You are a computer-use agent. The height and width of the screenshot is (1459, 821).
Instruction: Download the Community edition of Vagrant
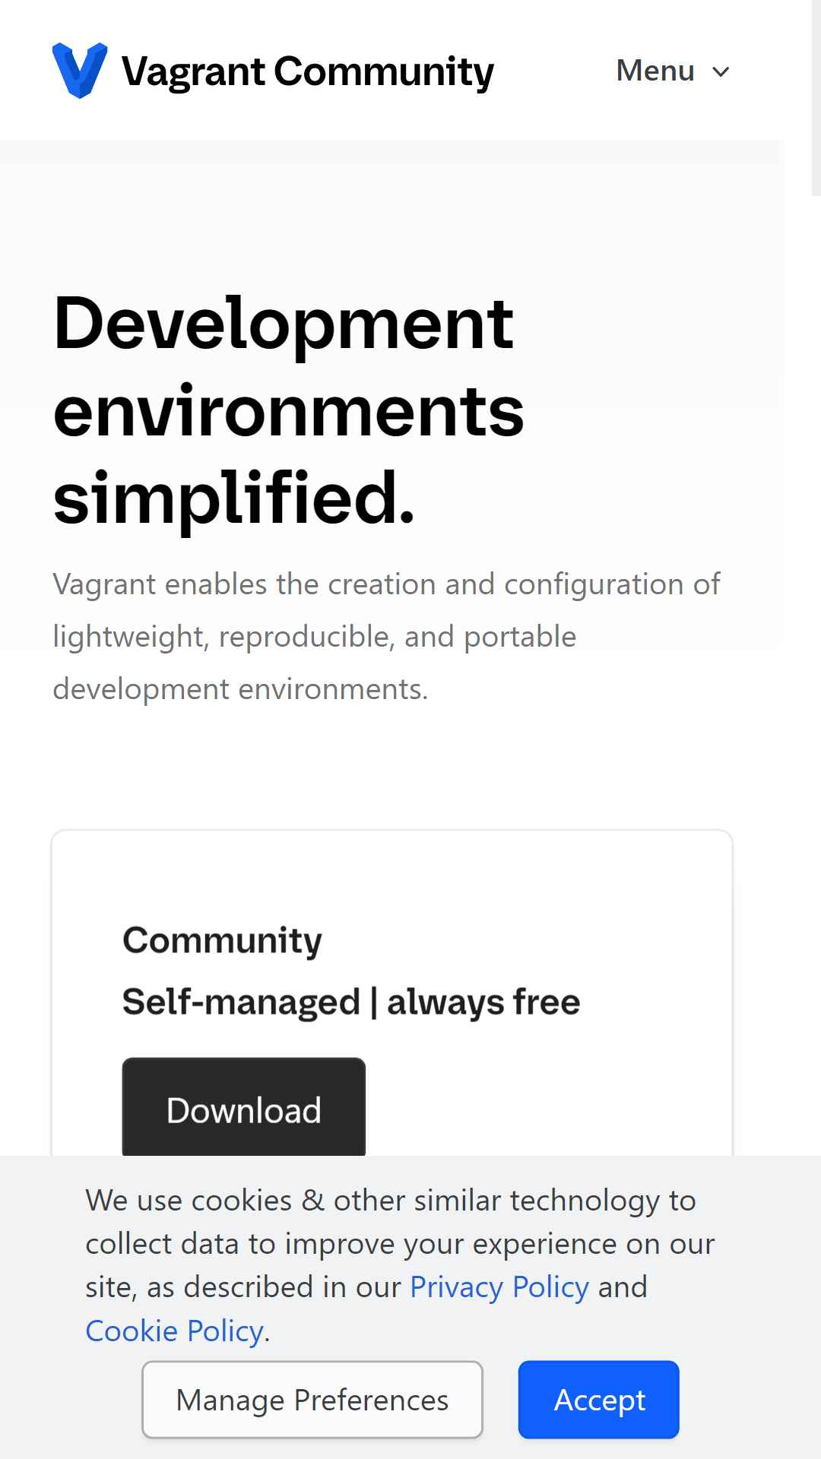click(x=244, y=1109)
